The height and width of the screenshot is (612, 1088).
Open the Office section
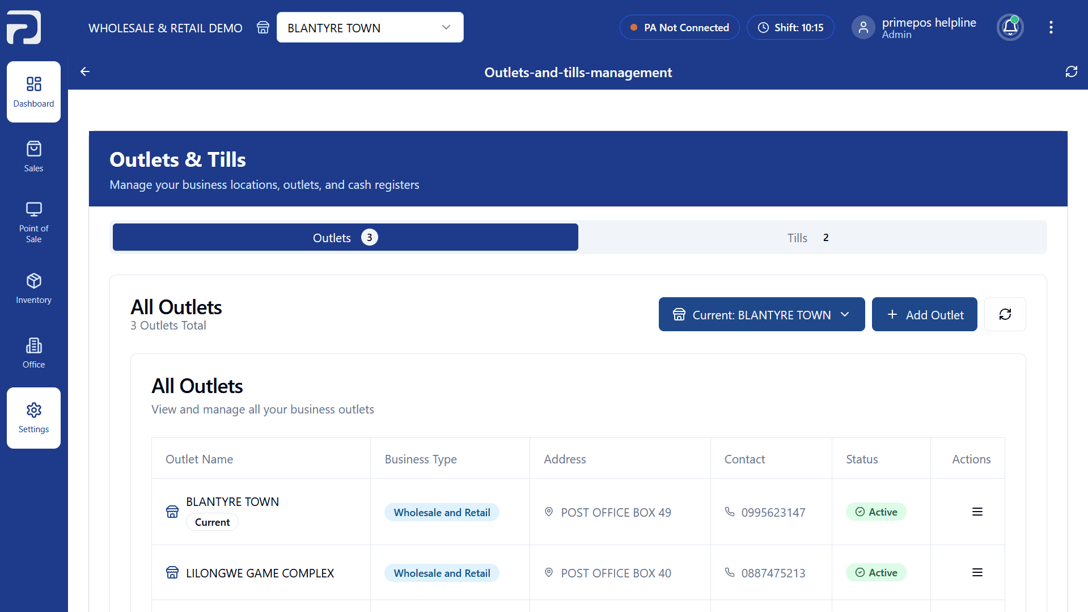[33, 353]
